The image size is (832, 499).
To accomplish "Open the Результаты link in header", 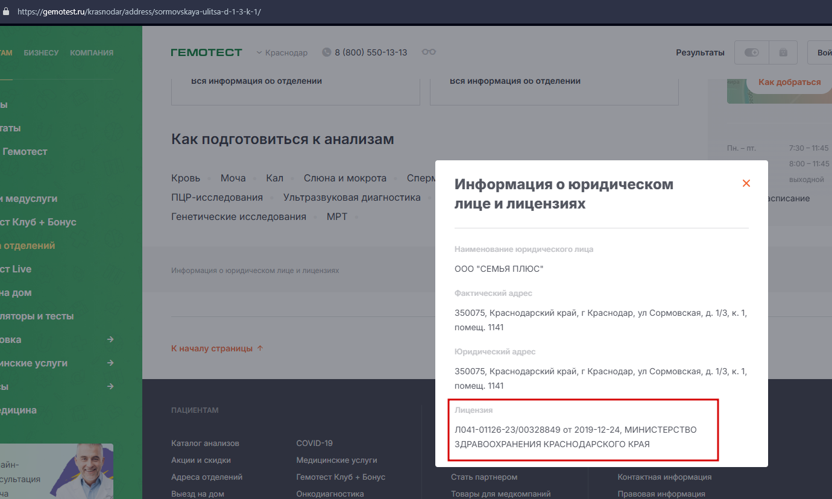I will [700, 52].
